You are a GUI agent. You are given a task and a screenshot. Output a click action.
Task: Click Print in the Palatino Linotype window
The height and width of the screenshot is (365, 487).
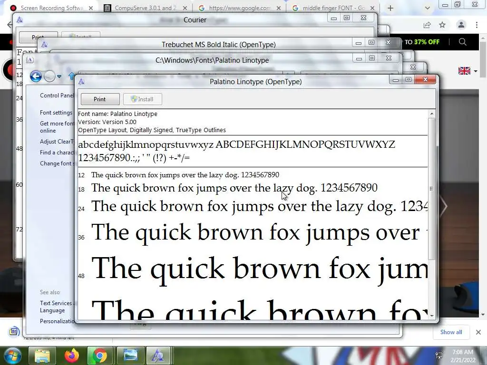(x=100, y=99)
